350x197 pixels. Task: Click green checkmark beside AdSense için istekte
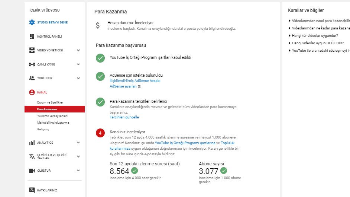click(x=100, y=76)
